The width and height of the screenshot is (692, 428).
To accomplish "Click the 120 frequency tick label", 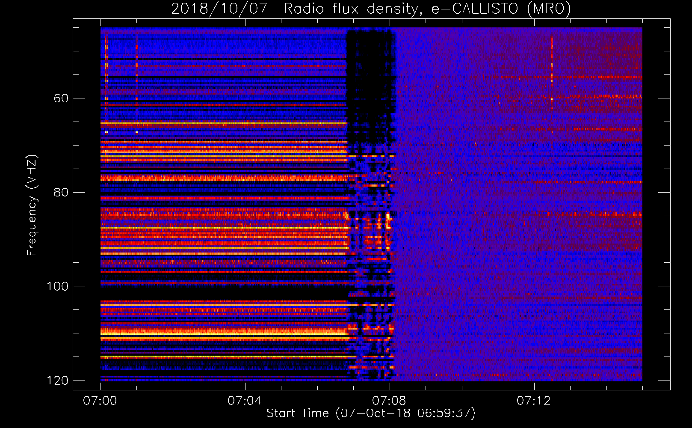I will (x=57, y=380).
